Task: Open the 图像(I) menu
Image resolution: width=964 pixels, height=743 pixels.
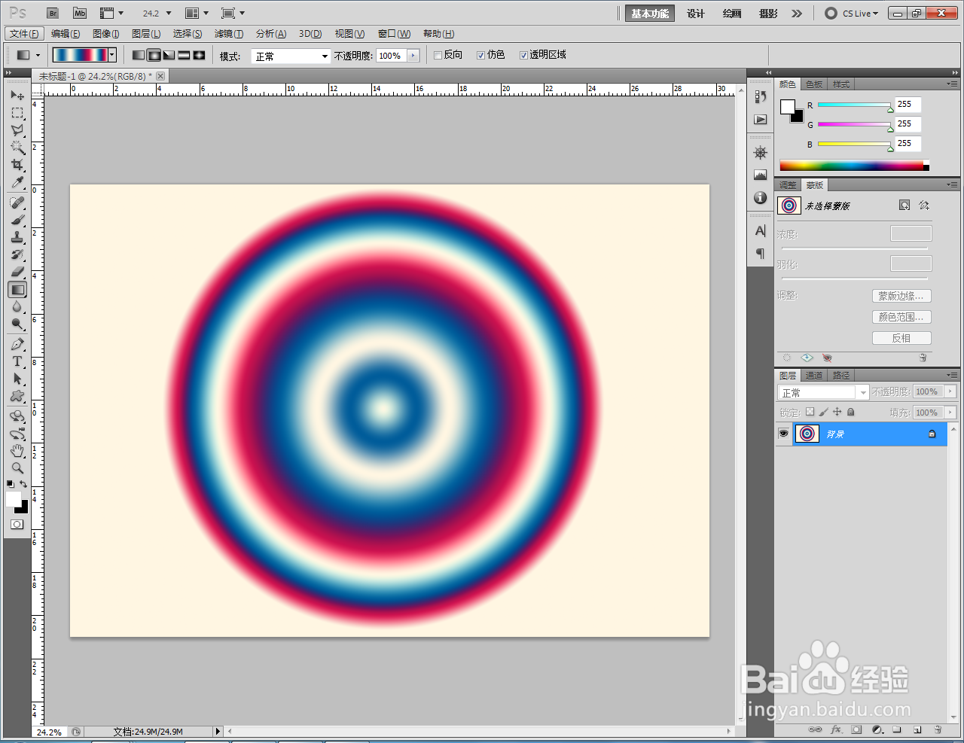Action: pos(106,34)
